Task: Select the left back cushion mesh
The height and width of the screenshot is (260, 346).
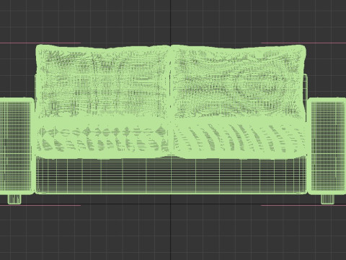Action: tap(103, 82)
